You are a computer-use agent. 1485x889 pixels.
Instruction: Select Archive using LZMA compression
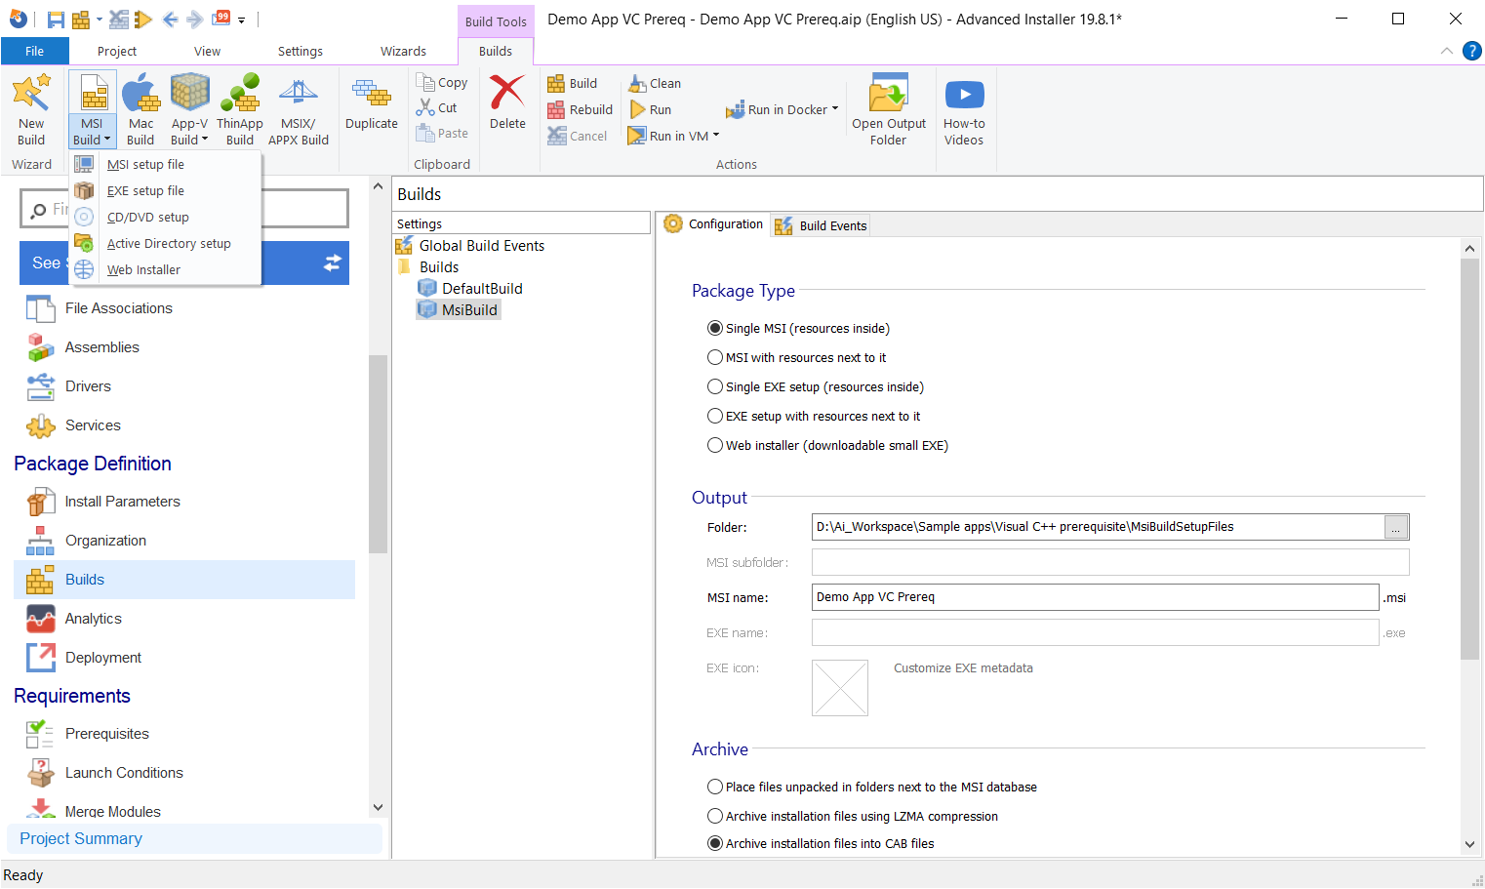pyautogui.click(x=715, y=817)
